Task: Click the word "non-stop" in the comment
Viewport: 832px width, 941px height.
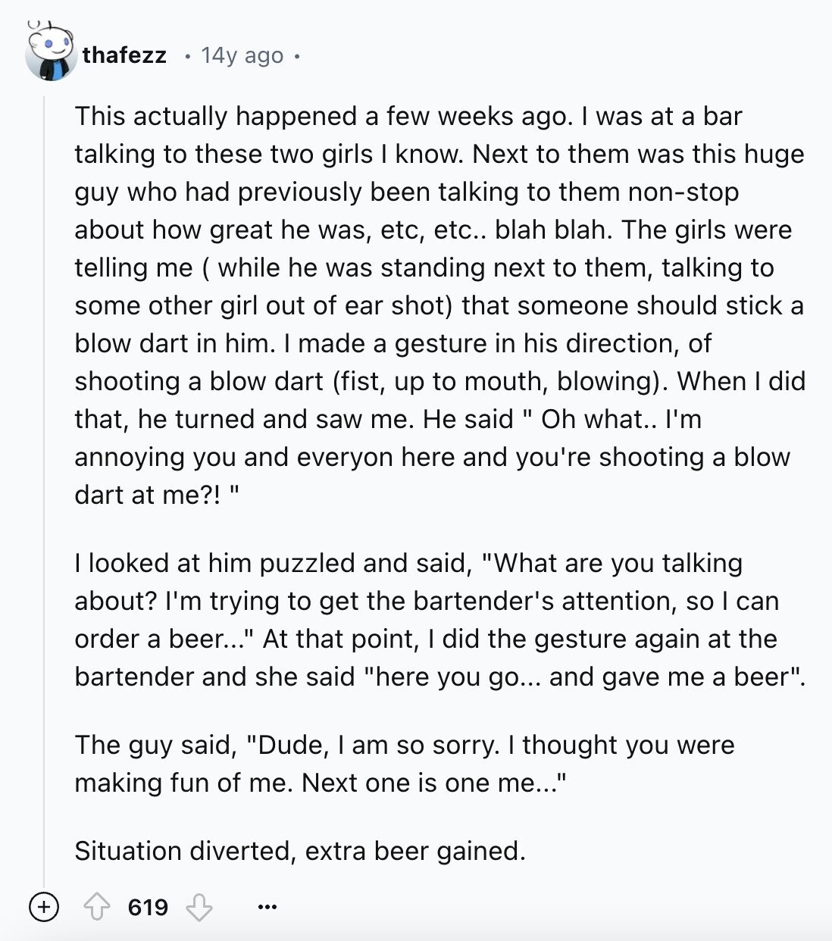Action: (683, 192)
